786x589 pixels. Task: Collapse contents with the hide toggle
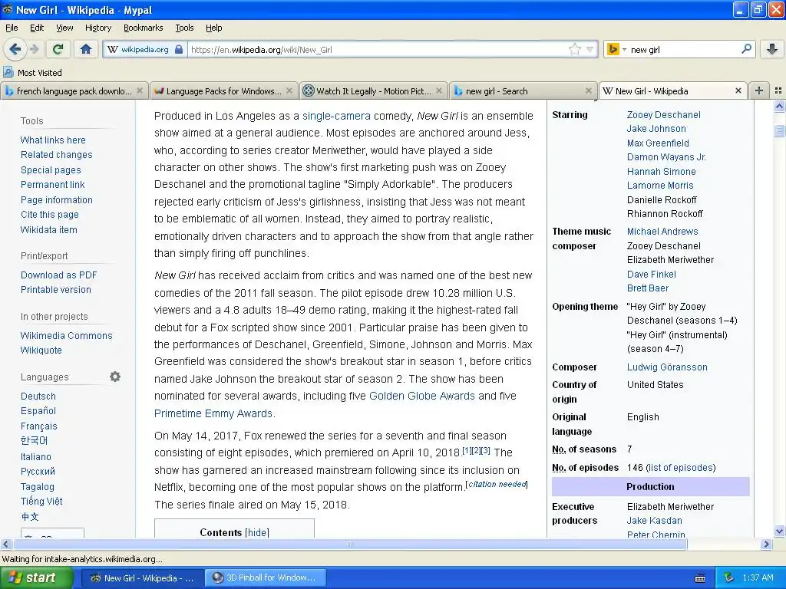[x=256, y=532]
